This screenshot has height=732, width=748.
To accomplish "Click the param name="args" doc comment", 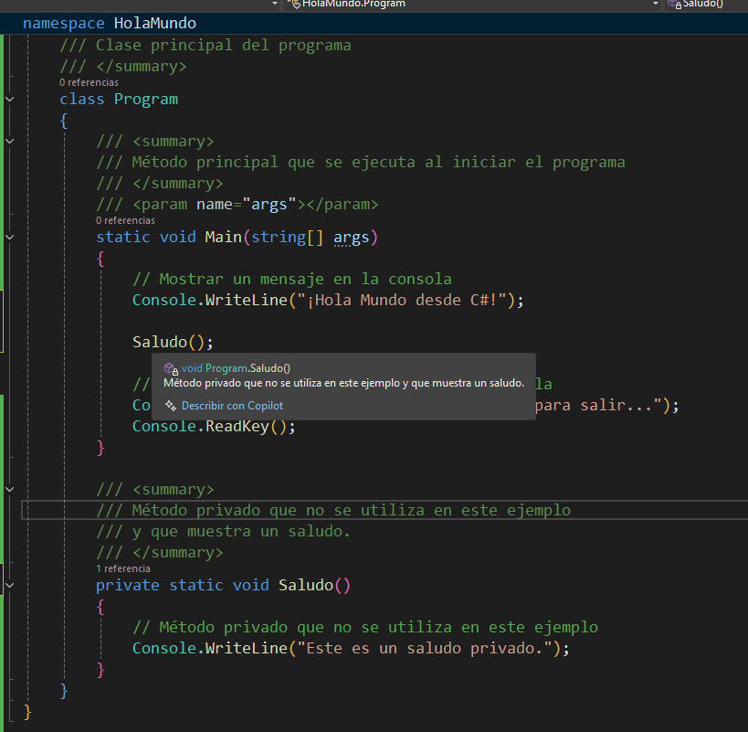I will (x=237, y=204).
